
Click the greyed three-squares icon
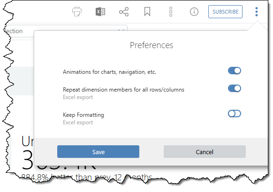pos(171,12)
